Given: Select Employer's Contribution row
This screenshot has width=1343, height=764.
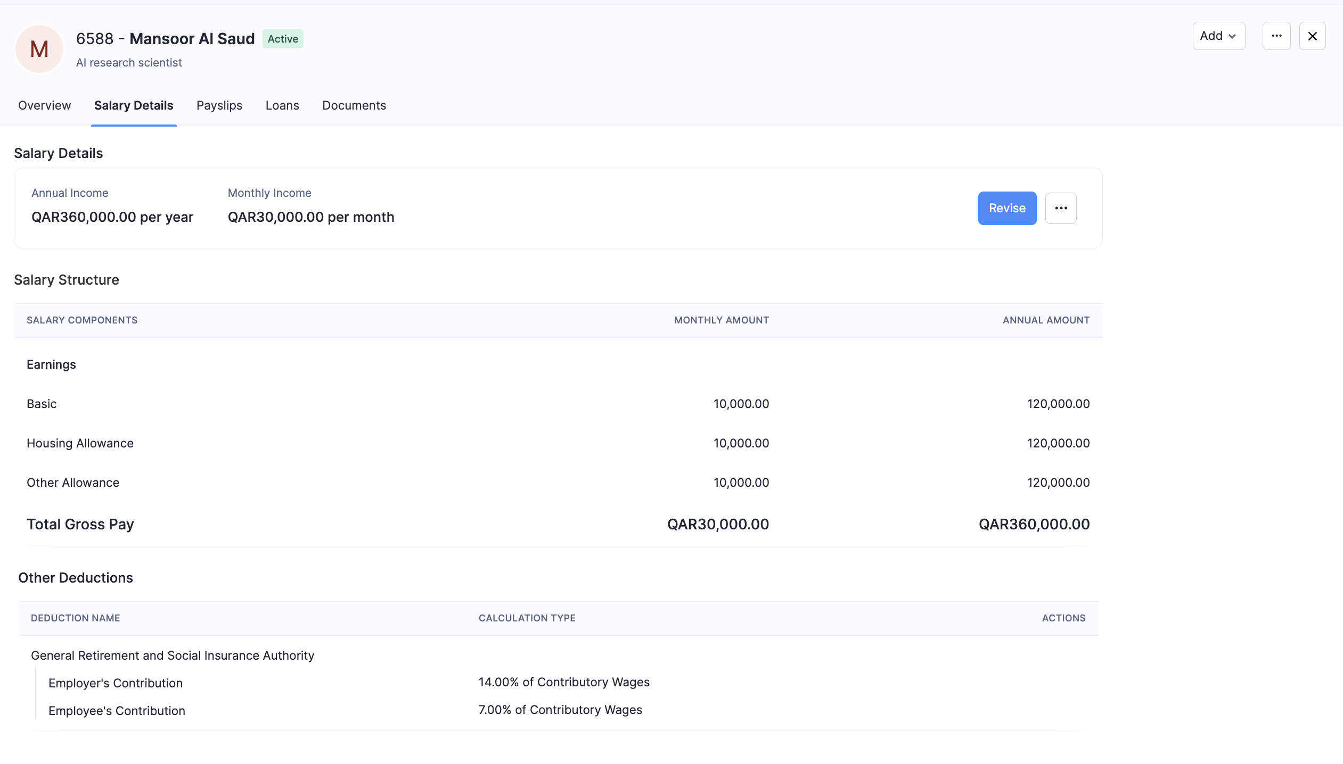Looking at the screenshot, I should [116, 683].
